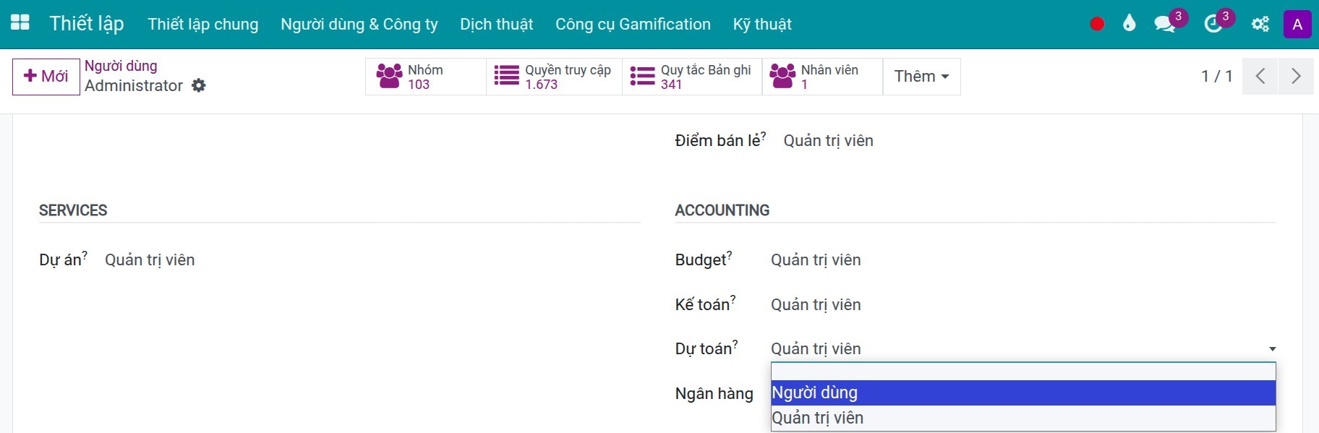Open the droplet debug icon
Screen dimensions: 1319x433
(x=1129, y=24)
